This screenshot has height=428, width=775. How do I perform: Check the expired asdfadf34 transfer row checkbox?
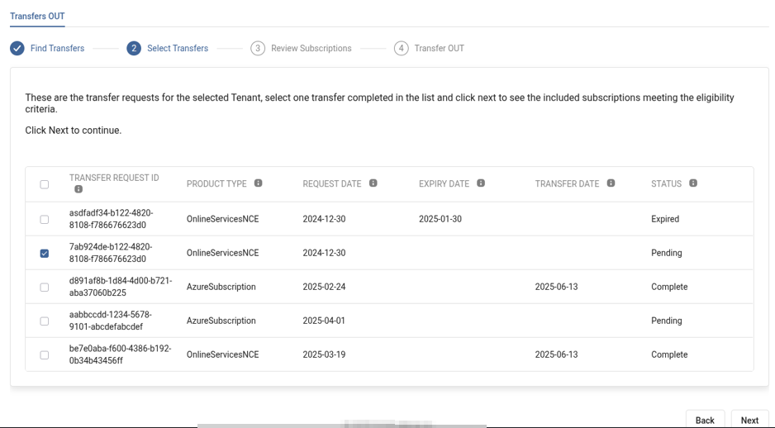(x=45, y=220)
